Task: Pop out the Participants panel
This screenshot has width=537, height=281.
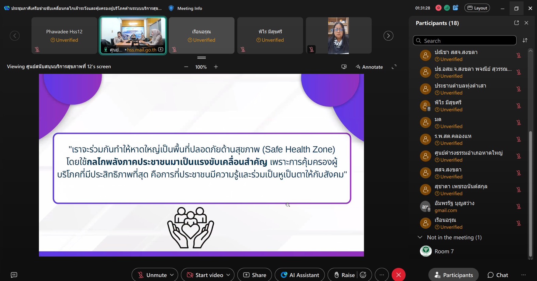Action: 516,23
